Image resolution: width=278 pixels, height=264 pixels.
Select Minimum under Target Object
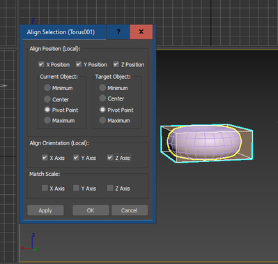pyautogui.click(x=102, y=88)
